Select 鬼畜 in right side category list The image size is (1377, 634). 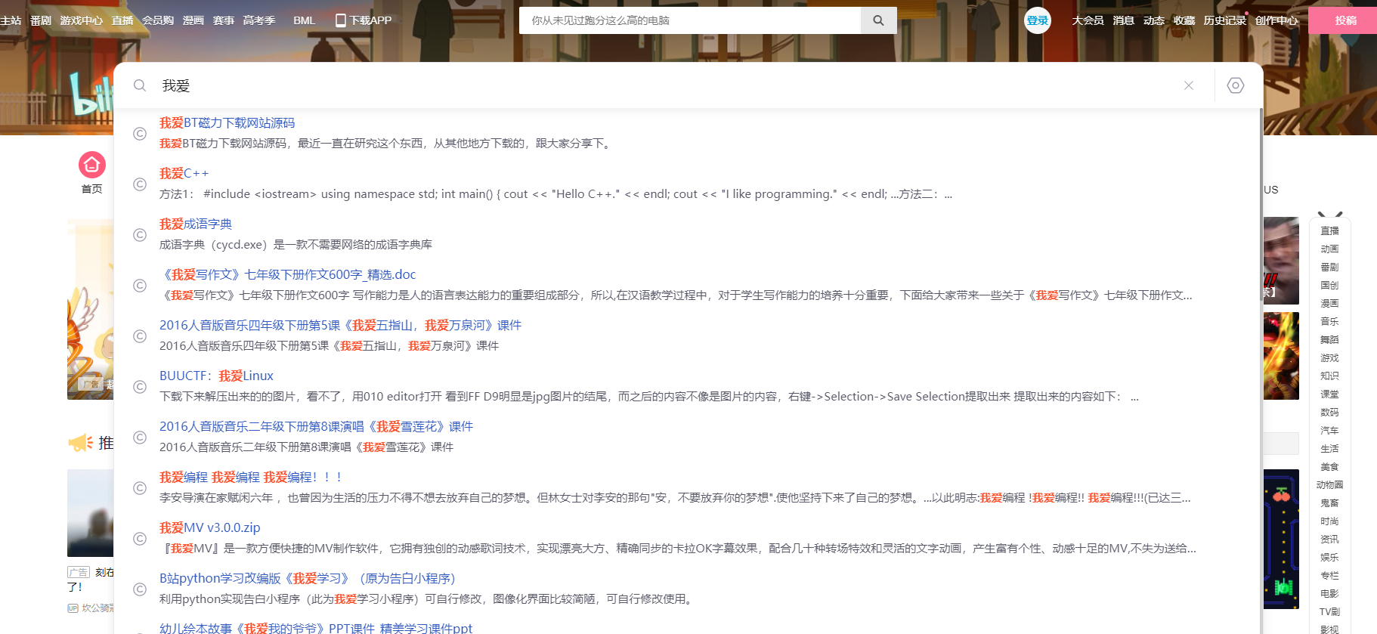point(1329,503)
